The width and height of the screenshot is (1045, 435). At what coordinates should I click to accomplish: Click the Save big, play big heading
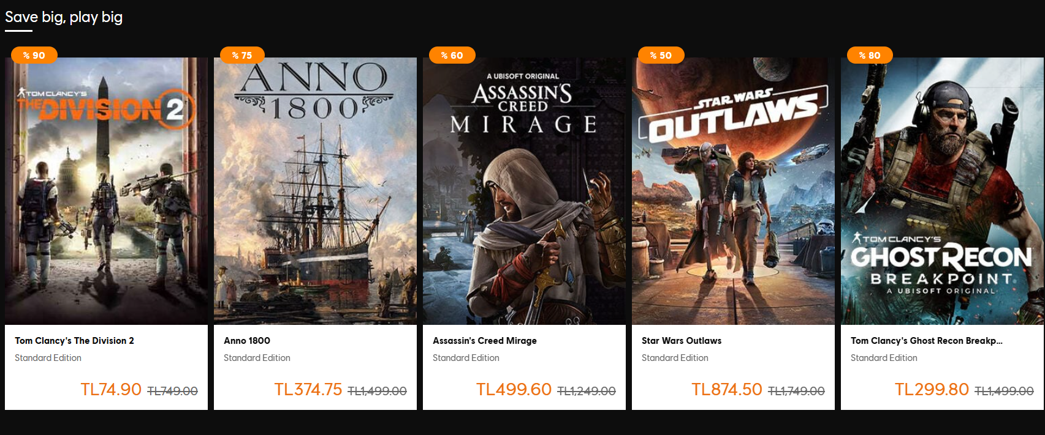tap(64, 17)
